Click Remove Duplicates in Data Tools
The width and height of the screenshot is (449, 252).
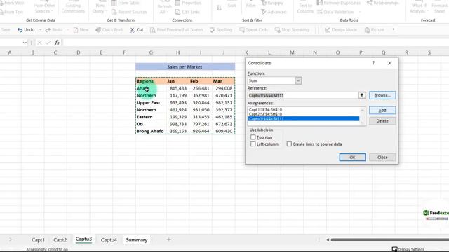pos(339,3)
